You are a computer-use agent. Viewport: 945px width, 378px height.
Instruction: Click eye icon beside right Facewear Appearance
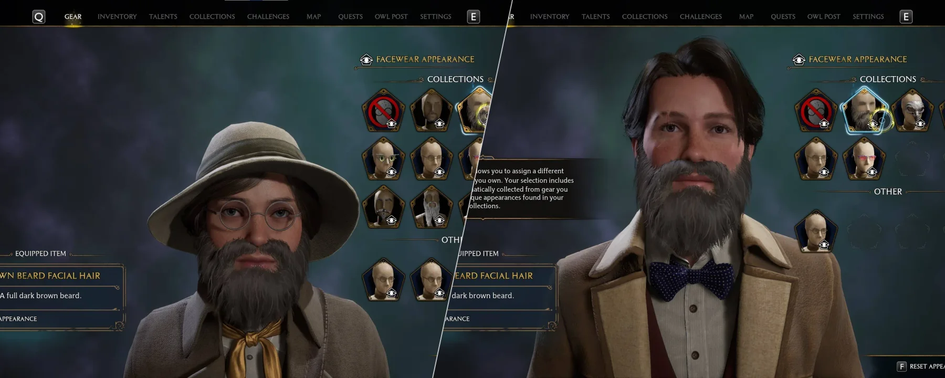pos(799,60)
